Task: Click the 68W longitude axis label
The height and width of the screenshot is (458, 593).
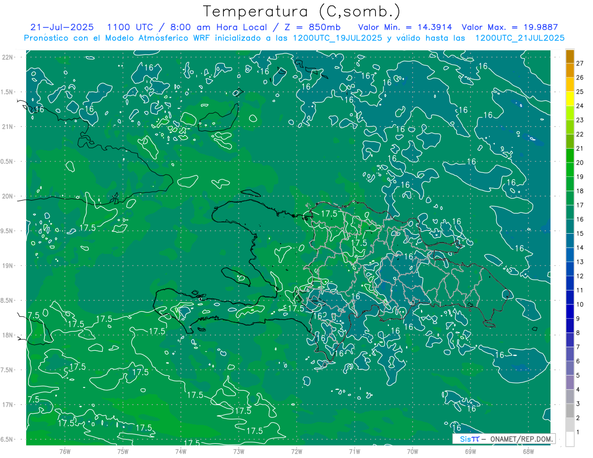Action: click(x=528, y=452)
